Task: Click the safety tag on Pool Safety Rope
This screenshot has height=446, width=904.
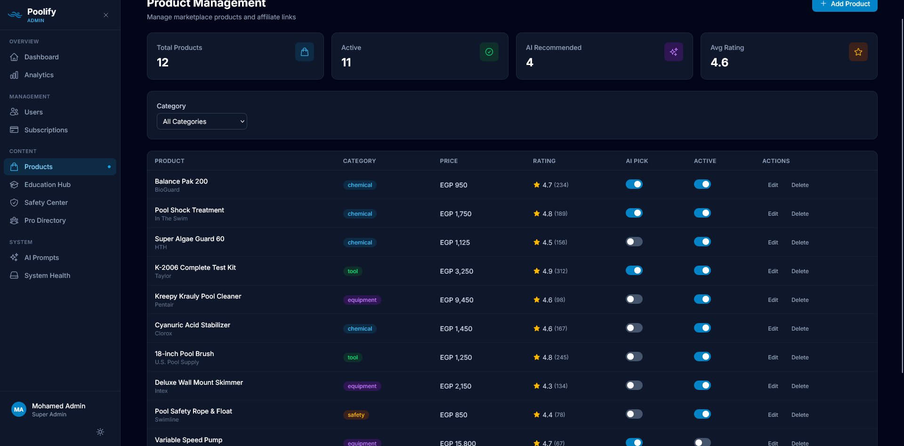Action: click(x=356, y=415)
